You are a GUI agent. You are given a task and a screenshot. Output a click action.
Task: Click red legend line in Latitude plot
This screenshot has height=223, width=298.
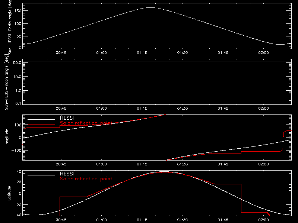click(x=41, y=180)
